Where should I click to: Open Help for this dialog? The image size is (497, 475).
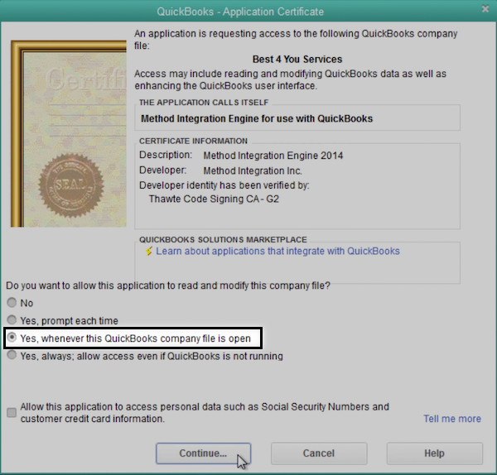[x=435, y=453]
